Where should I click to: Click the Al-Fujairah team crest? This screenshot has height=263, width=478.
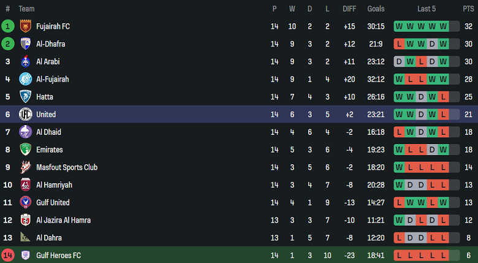pyautogui.click(x=25, y=79)
